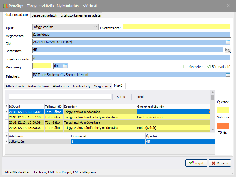Click the log search text field
Viewport: 236px width, 177px height.
60,97
